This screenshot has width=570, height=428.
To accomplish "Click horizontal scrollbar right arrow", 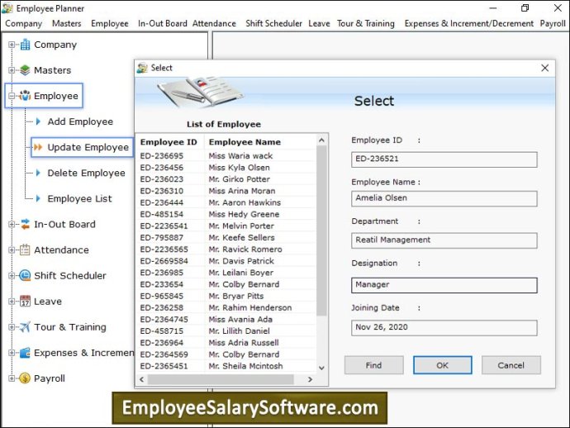I will coord(310,379).
